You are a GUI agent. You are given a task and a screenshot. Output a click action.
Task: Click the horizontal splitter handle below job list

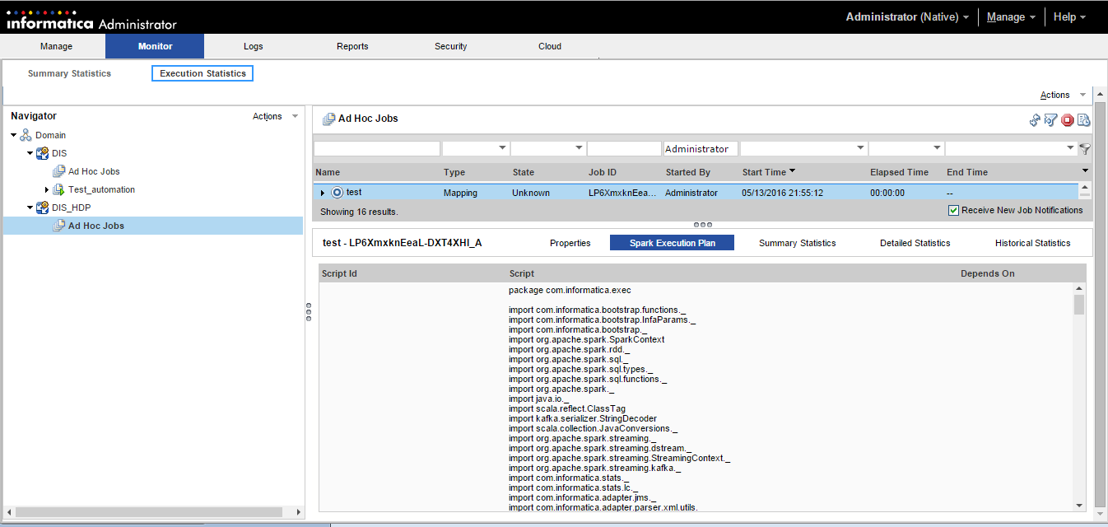tap(703, 224)
